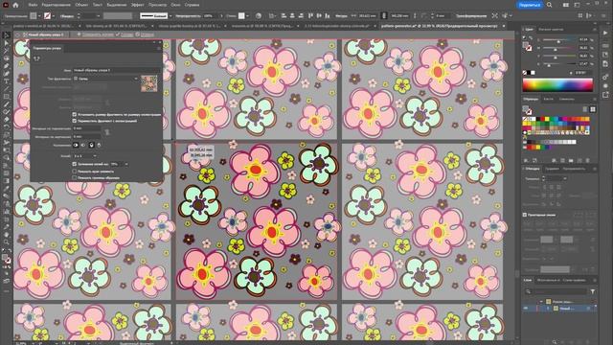Viewport: 613px width, 345px height.
Task: Open the brush definition dropdown in the control bar
Action: pyautogui.click(x=170, y=16)
